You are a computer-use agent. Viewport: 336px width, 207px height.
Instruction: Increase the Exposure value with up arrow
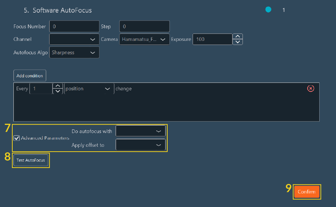pos(238,36)
